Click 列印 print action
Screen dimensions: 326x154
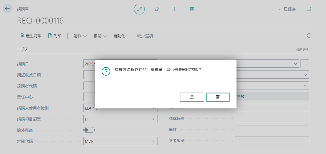[55, 36]
